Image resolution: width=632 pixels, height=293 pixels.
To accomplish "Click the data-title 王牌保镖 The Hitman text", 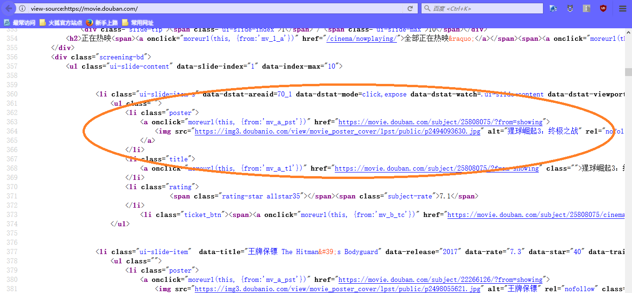I will [x=313, y=252].
